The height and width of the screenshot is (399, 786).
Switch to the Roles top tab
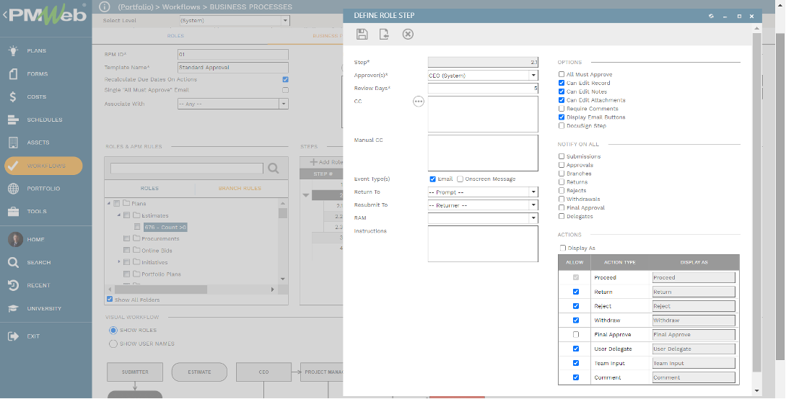coord(175,36)
